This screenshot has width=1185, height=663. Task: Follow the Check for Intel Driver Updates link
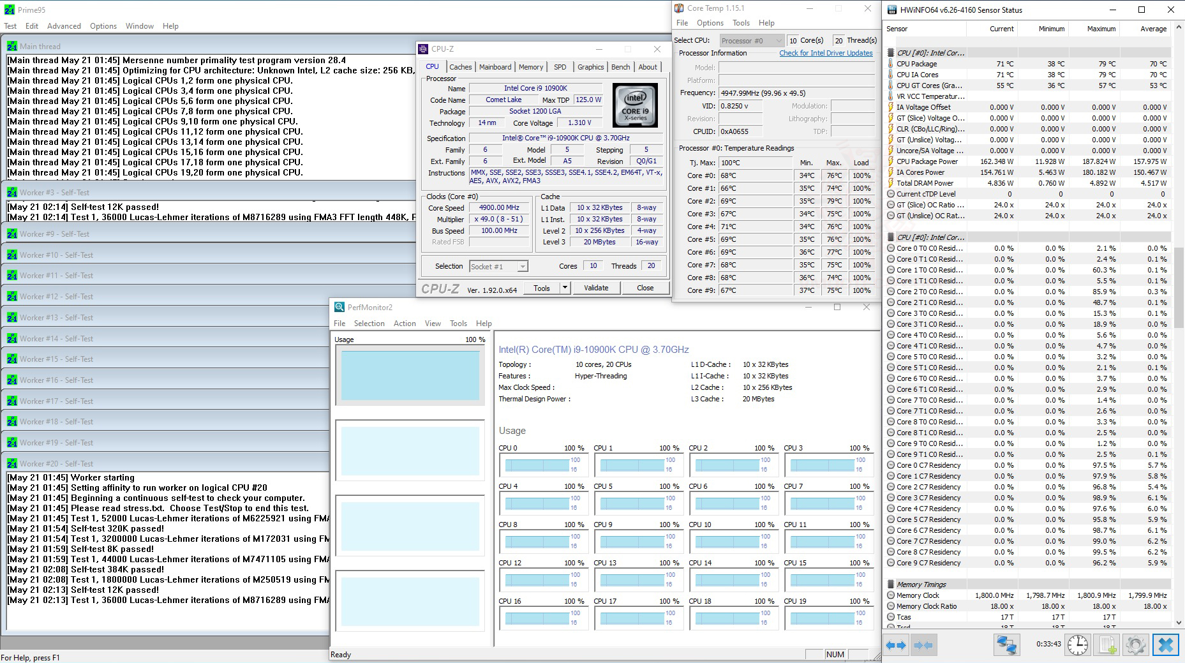point(826,53)
